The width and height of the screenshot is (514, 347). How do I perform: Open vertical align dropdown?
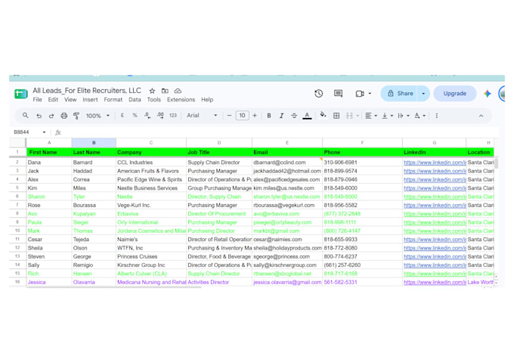point(388,116)
